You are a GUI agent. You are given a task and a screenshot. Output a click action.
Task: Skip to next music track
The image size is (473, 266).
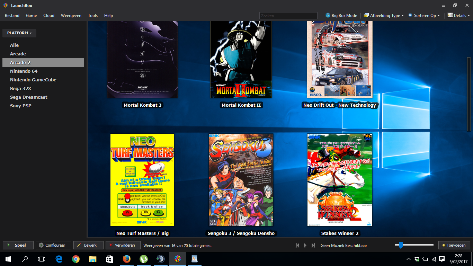tap(313, 245)
